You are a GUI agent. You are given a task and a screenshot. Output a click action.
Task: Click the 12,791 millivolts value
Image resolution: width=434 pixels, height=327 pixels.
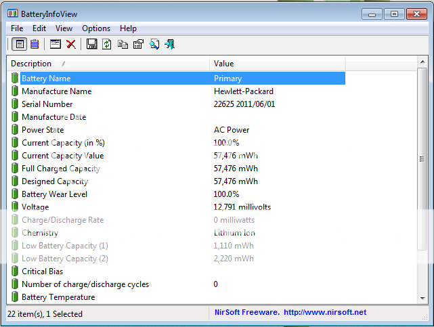click(242, 207)
